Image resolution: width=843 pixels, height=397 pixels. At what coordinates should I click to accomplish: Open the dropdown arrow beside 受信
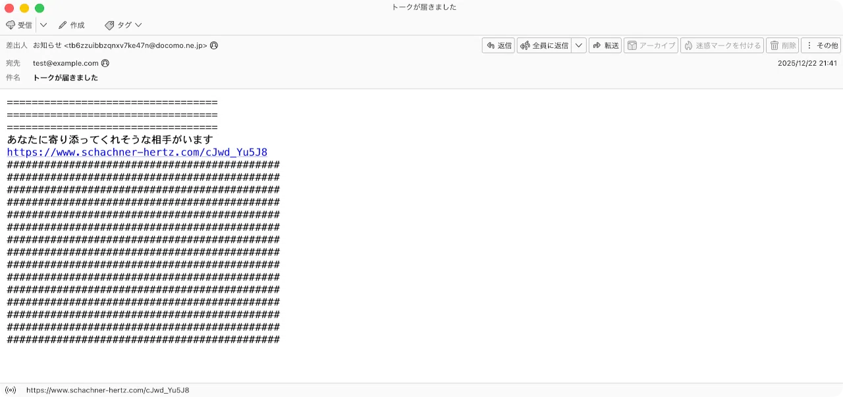(x=43, y=25)
